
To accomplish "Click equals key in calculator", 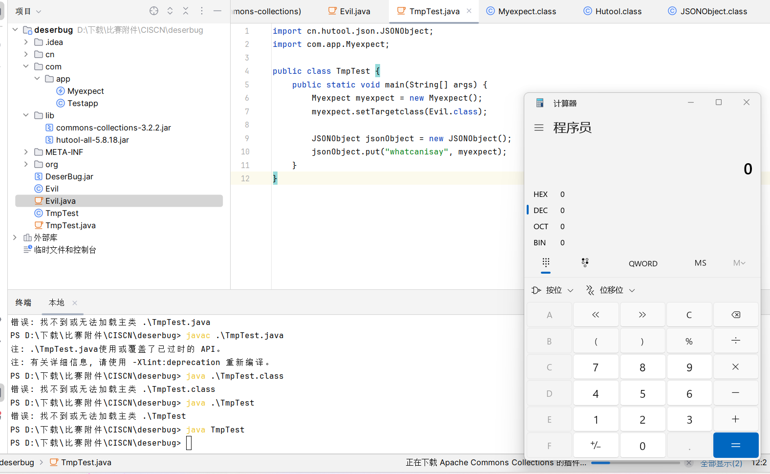I will click(736, 445).
